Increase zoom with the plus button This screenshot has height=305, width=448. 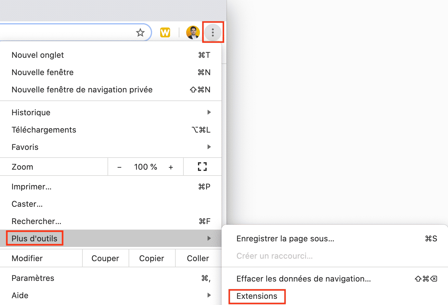[171, 167]
